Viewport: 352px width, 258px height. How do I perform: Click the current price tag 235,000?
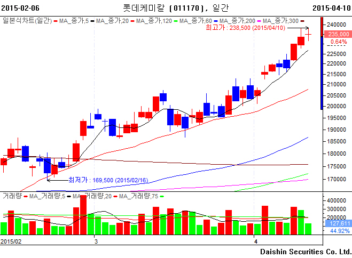point(337,34)
